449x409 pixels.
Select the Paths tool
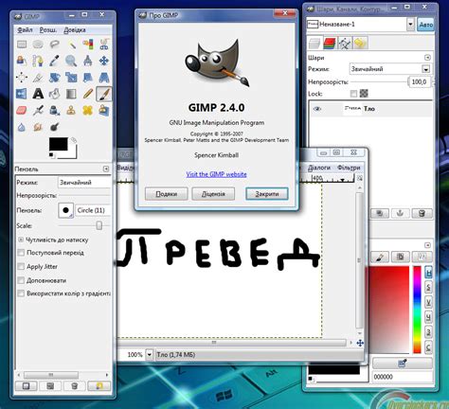click(x=38, y=61)
